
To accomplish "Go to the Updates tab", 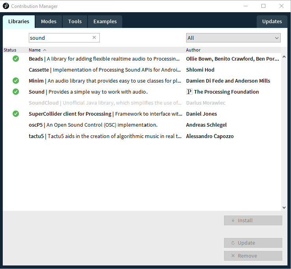I will pos(272,22).
